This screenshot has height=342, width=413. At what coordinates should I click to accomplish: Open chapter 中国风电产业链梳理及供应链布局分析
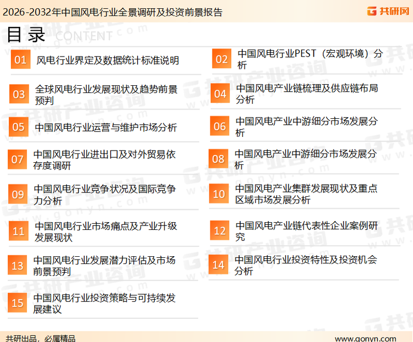point(307,93)
